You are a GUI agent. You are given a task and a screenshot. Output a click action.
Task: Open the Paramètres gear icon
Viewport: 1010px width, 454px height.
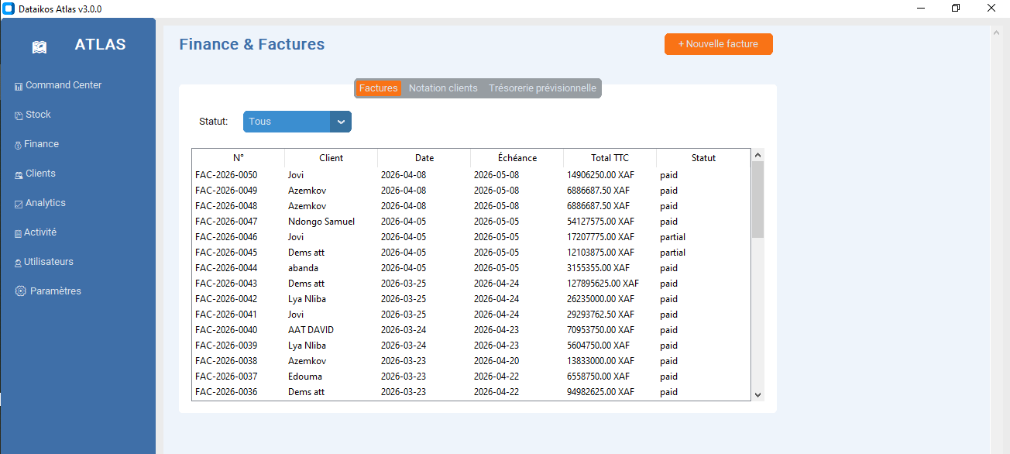pyautogui.click(x=20, y=291)
